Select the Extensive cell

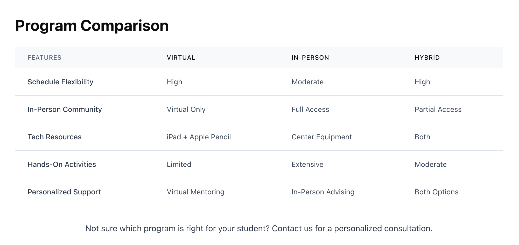[307, 165]
